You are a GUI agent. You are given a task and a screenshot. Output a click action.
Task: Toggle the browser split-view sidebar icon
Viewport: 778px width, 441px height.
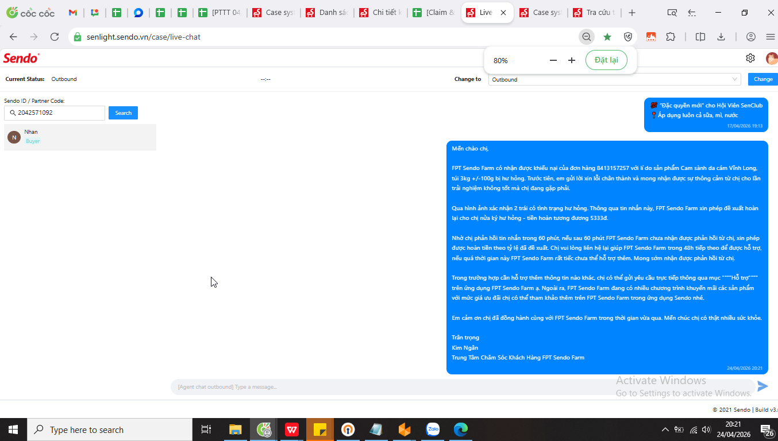(700, 37)
